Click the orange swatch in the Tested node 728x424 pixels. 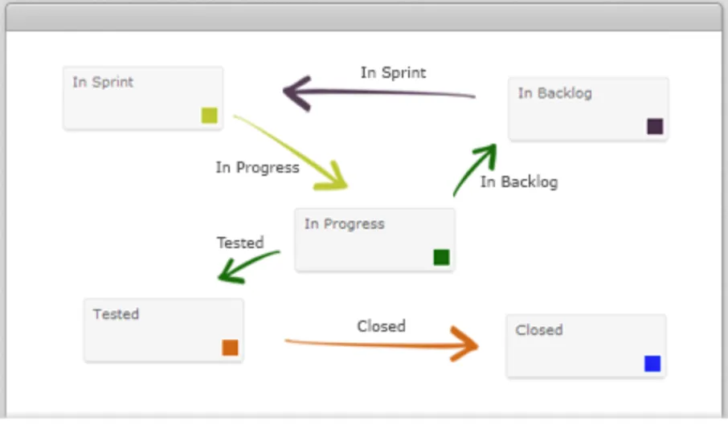tap(230, 348)
